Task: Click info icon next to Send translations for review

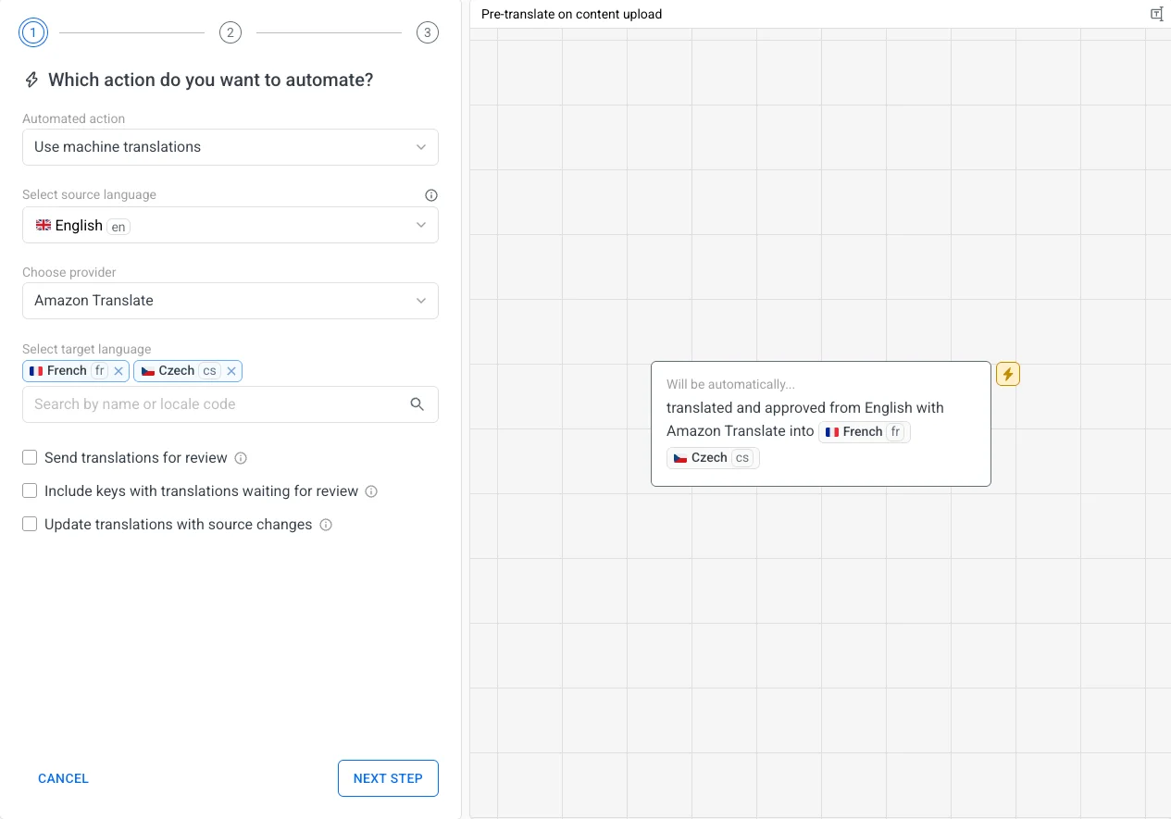Action: (x=241, y=458)
